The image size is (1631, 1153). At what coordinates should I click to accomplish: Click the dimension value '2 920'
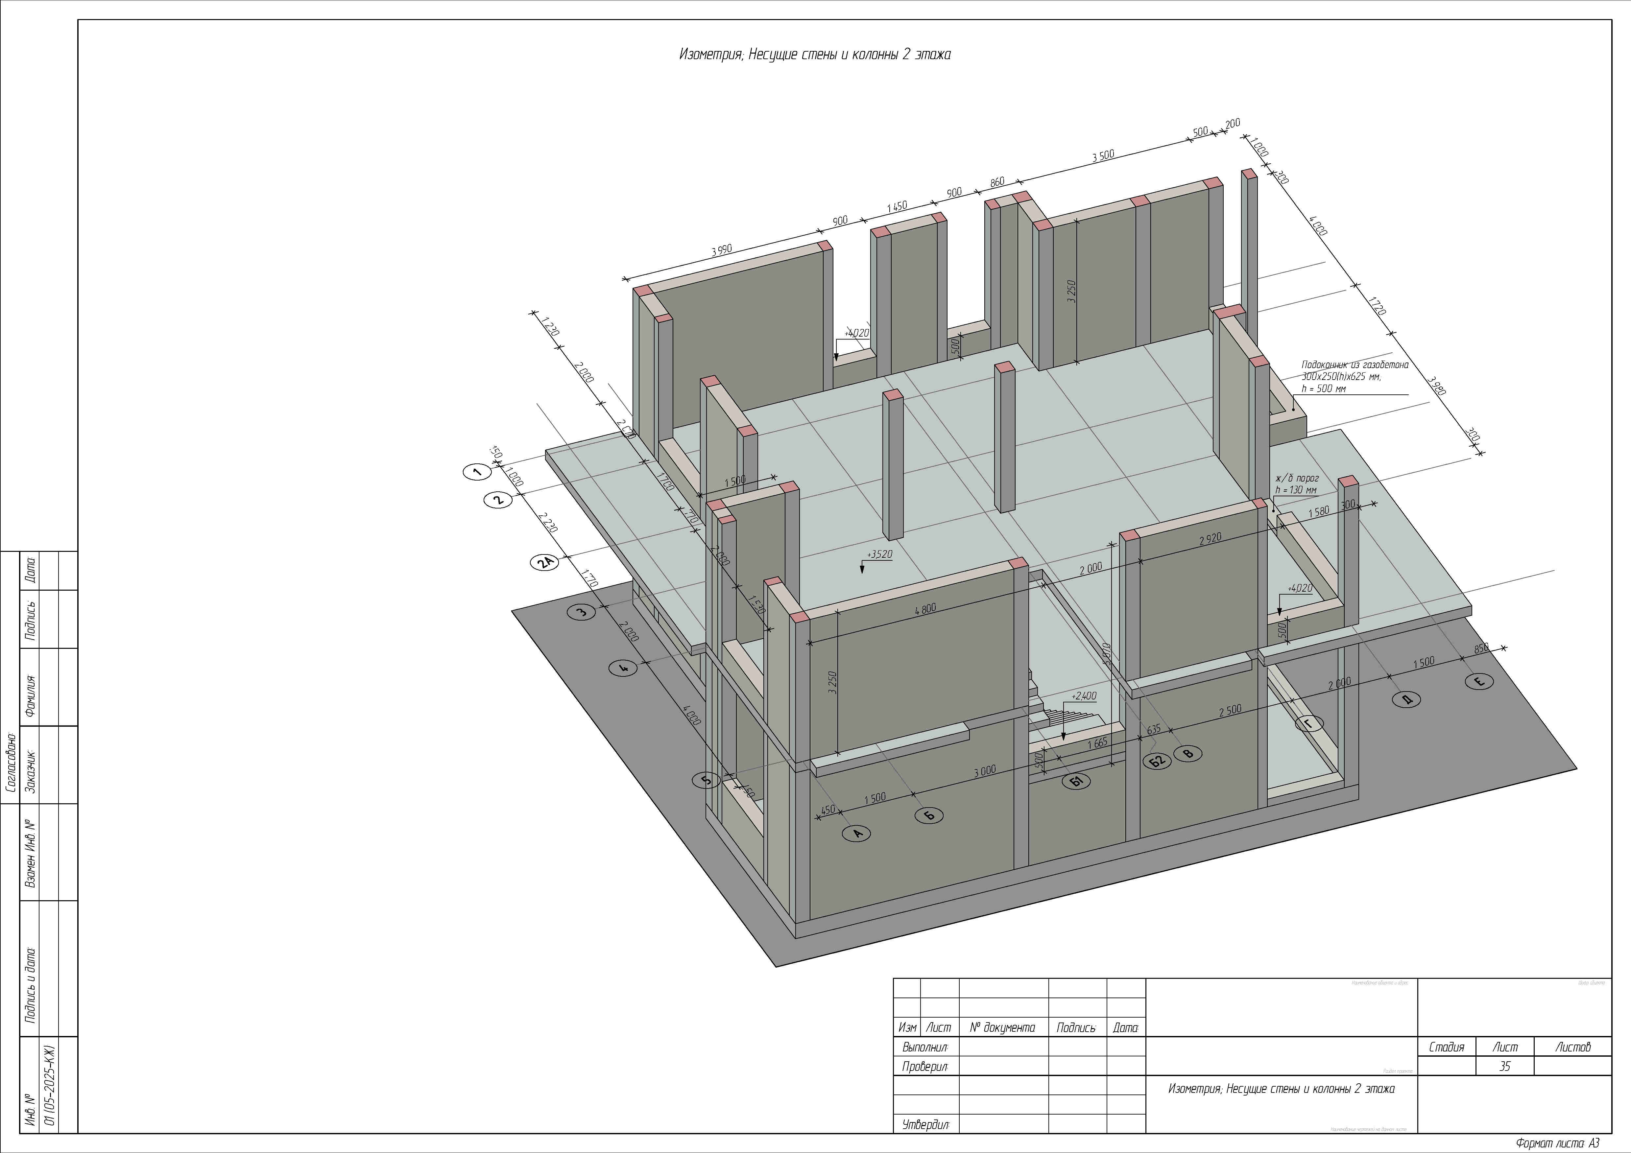1211,539
